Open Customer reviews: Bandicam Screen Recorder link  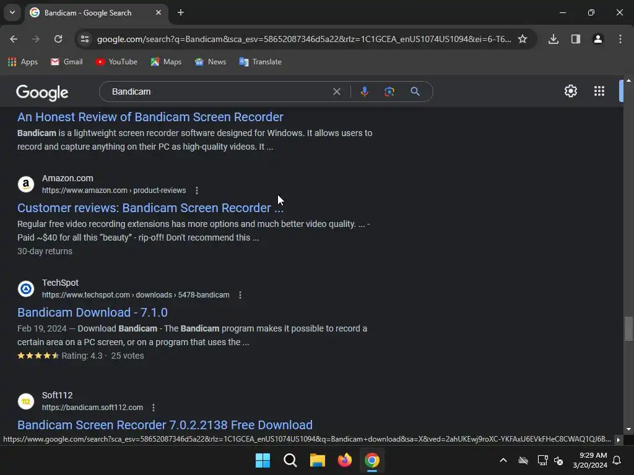(x=150, y=208)
